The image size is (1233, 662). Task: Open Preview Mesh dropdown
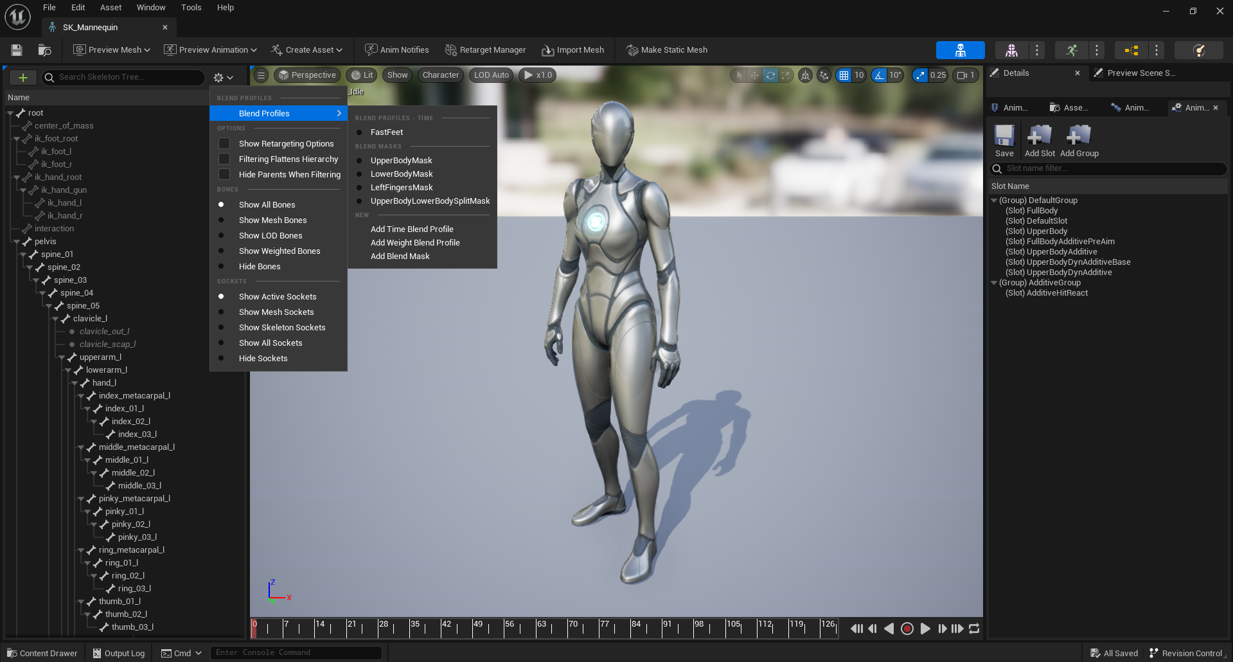coord(112,50)
